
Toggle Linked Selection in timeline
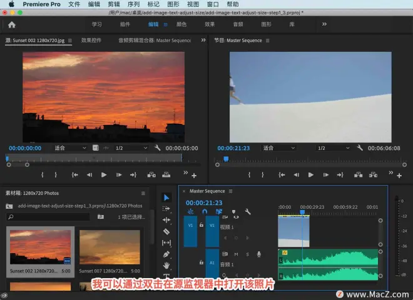point(219,212)
